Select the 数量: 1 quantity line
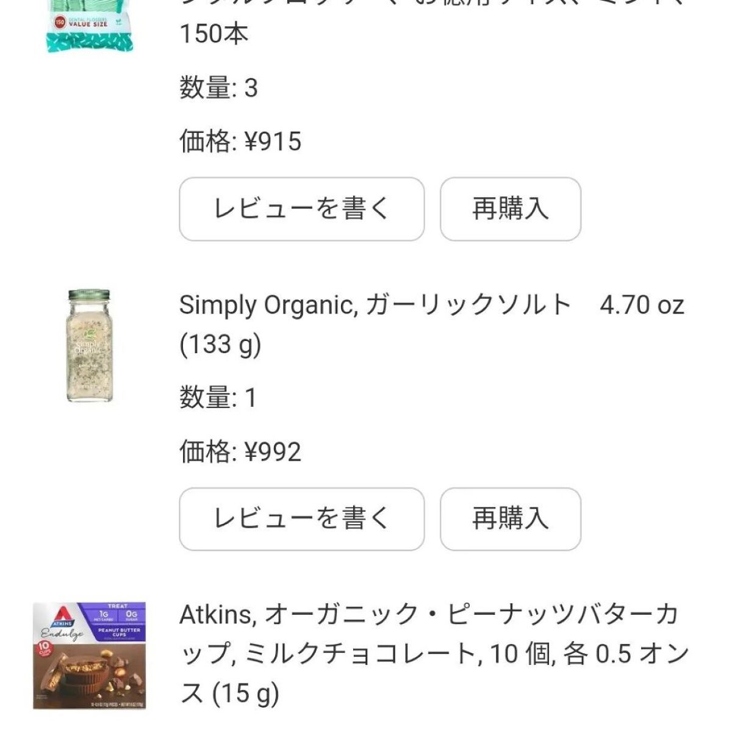The width and height of the screenshot is (732, 732). (x=218, y=398)
